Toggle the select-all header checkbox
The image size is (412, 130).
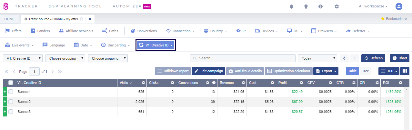pyautogui.click(x=11, y=83)
